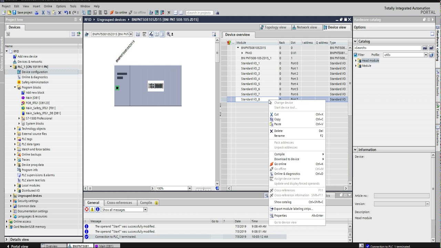This screenshot has height=248, width=441.
Task: Click the Undo arrow in the toolbar
Action: (66, 13)
